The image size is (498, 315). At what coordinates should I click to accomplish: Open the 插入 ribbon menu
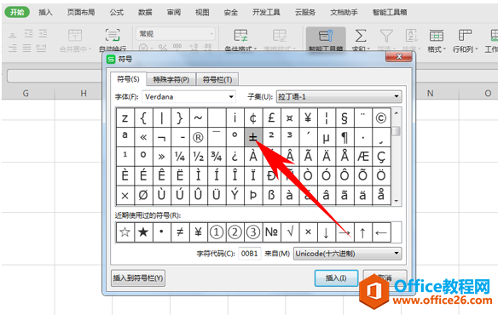coord(45,13)
